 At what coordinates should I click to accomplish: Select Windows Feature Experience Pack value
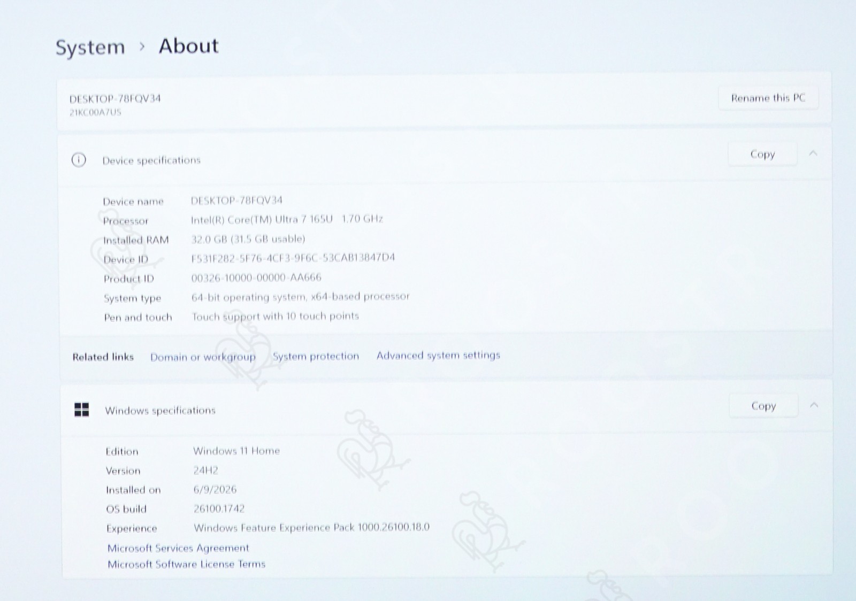pyautogui.click(x=311, y=528)
